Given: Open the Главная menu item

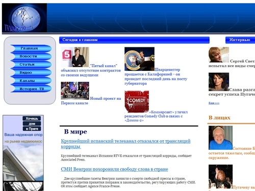Looking at the screenshot, I should point(31,48).
